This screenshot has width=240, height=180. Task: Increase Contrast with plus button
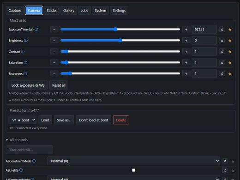(x=186, y=52)
